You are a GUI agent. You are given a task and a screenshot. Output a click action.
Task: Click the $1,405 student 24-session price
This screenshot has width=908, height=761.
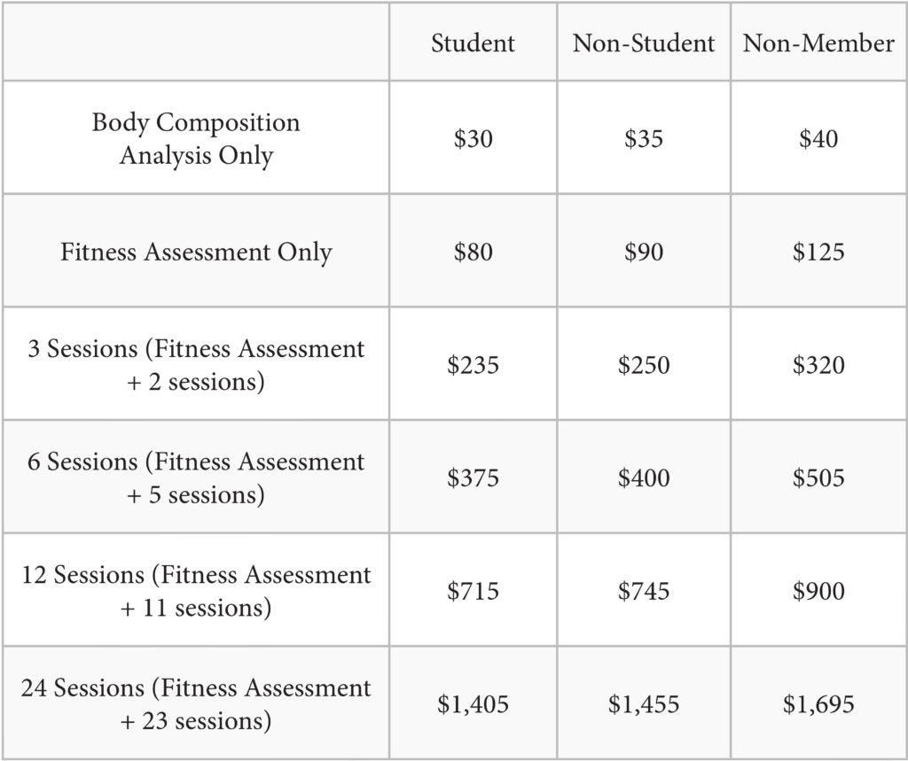(473, 704)
